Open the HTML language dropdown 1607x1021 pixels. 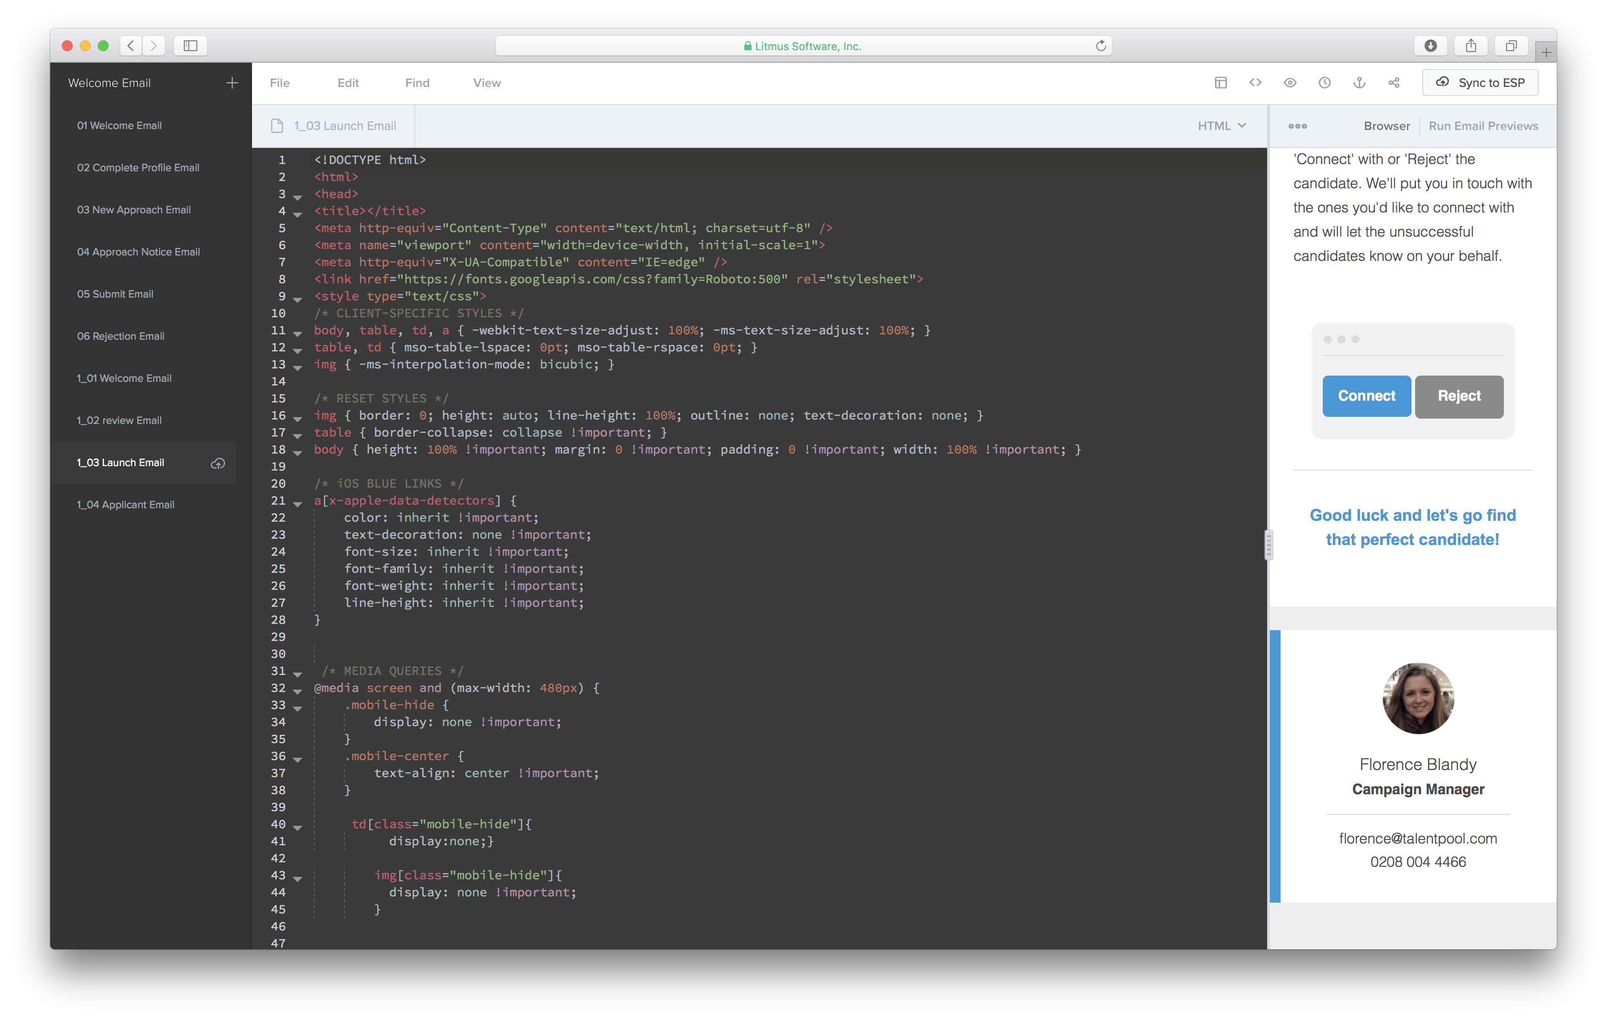pos(1221,126)
